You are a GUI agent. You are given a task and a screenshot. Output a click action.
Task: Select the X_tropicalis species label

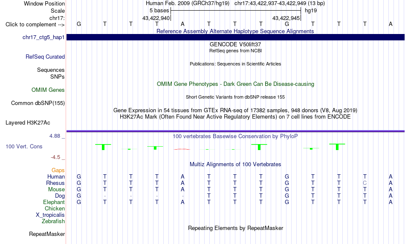(x=50, y=215)
